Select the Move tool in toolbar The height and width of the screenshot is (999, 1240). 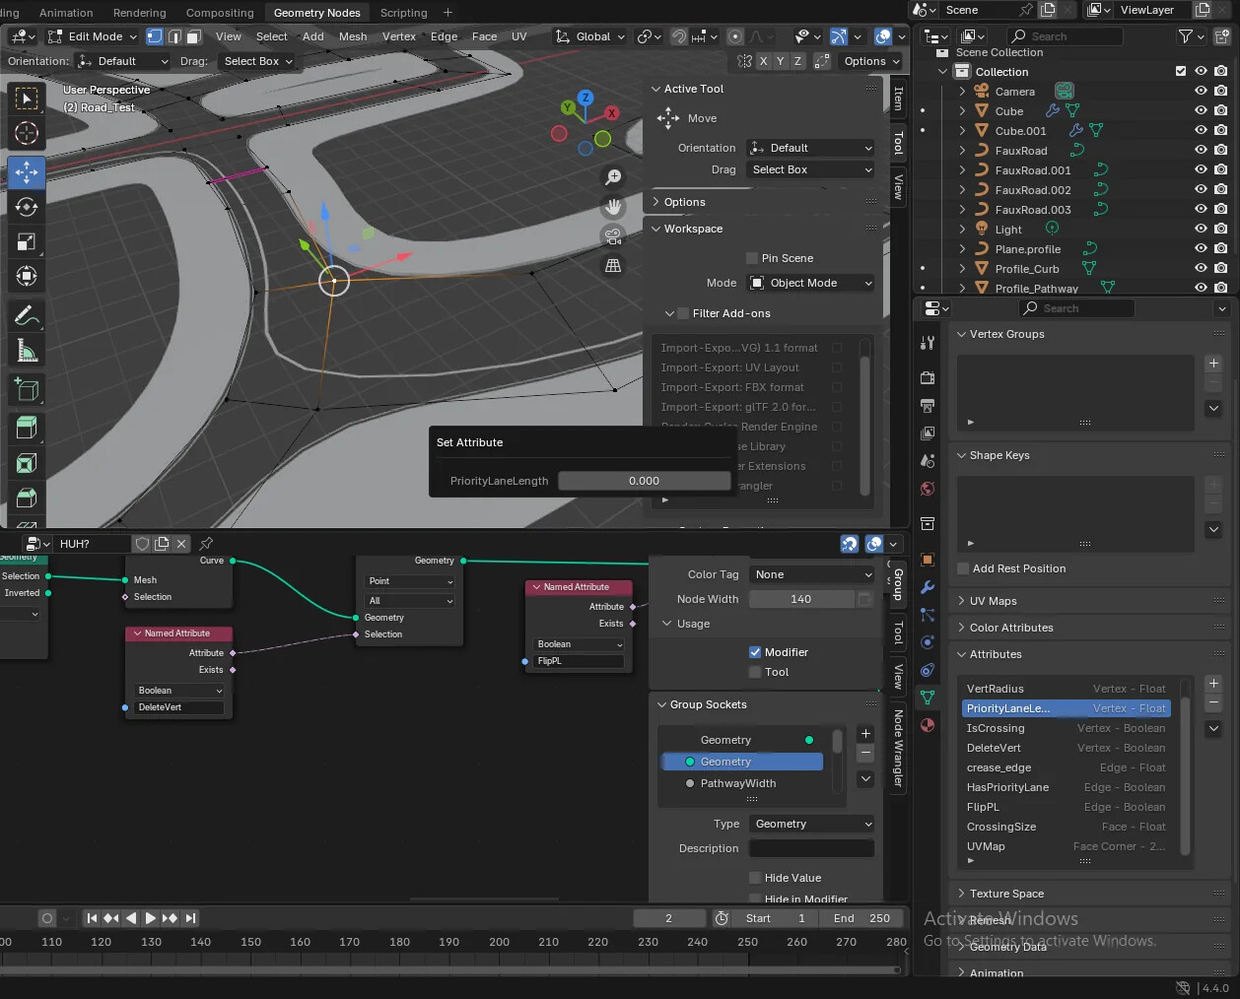27,172
